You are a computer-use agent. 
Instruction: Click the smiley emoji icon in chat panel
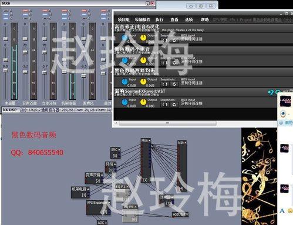(290, 211)
